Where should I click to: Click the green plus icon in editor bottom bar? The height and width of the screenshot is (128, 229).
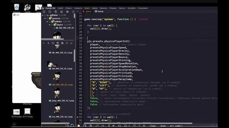pos(144,126)
